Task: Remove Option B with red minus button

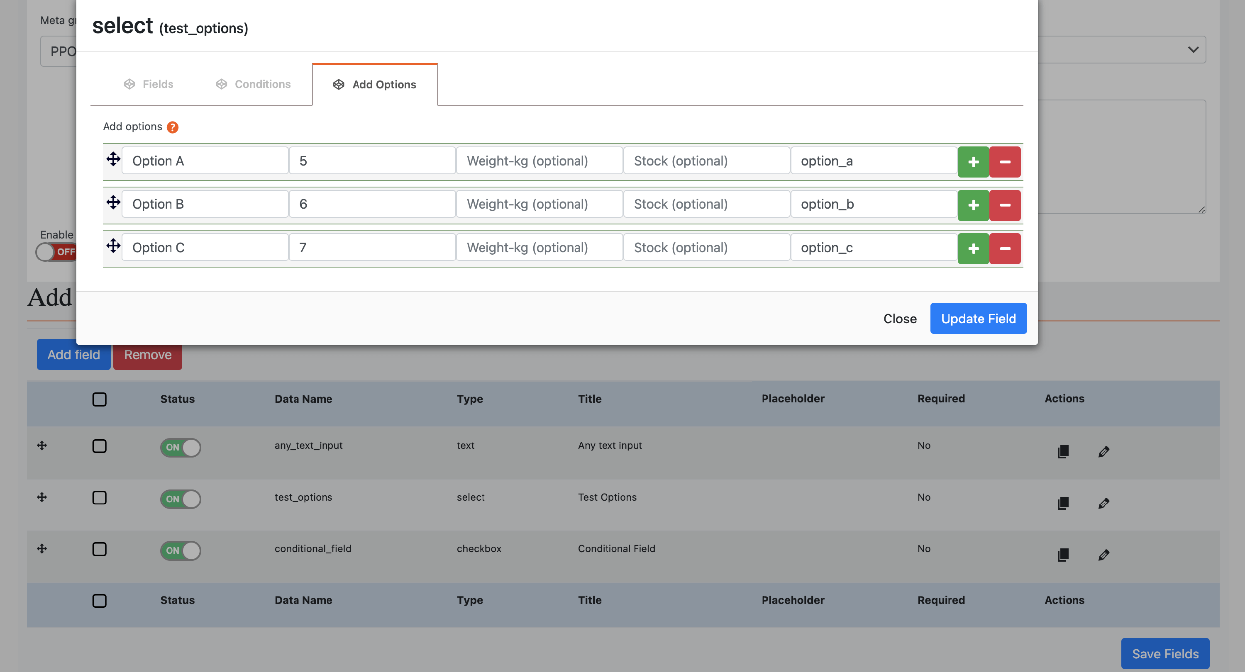Action: point(1004,205)
